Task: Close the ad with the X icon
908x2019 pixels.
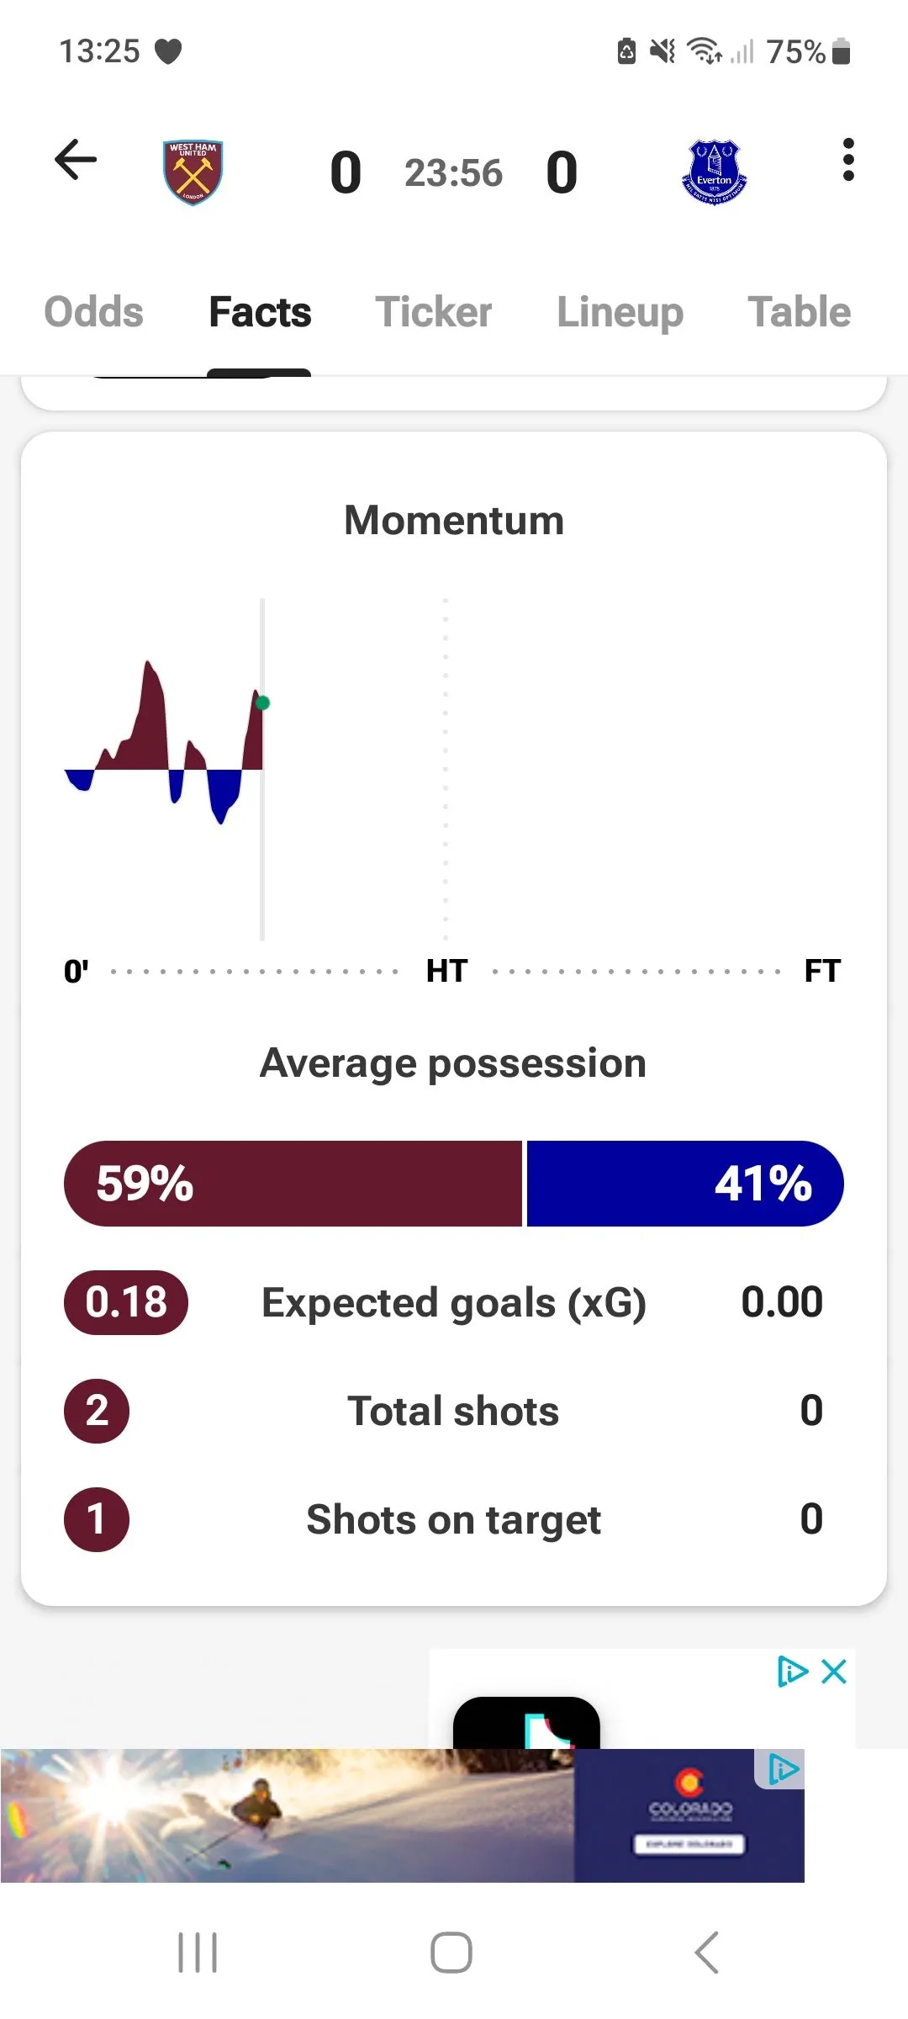Action: click(834, 1672)
